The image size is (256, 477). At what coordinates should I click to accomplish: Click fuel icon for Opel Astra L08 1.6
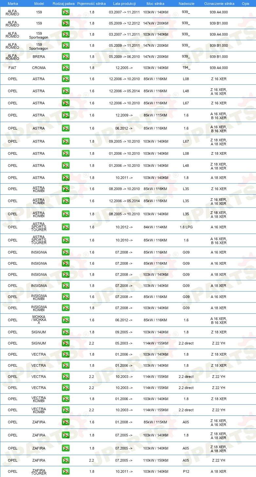pyautogui.click(x=65, y=79)
